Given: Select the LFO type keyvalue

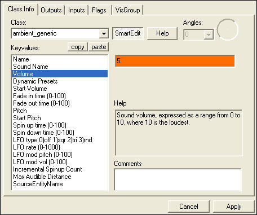Looking at the screenshot, I should tap(60, 140).
